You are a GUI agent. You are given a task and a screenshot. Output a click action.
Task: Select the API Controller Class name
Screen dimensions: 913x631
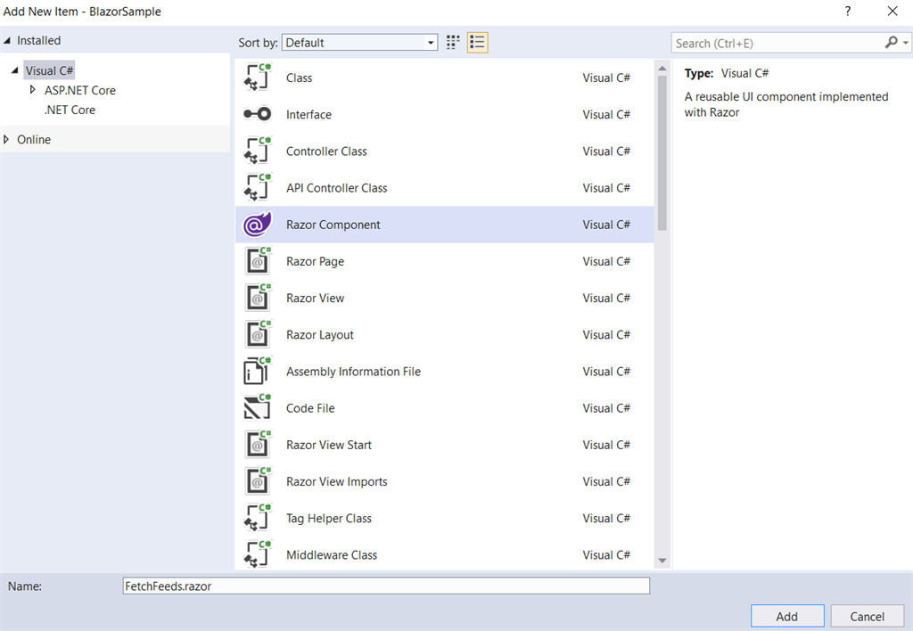click(x=336, y=188)
